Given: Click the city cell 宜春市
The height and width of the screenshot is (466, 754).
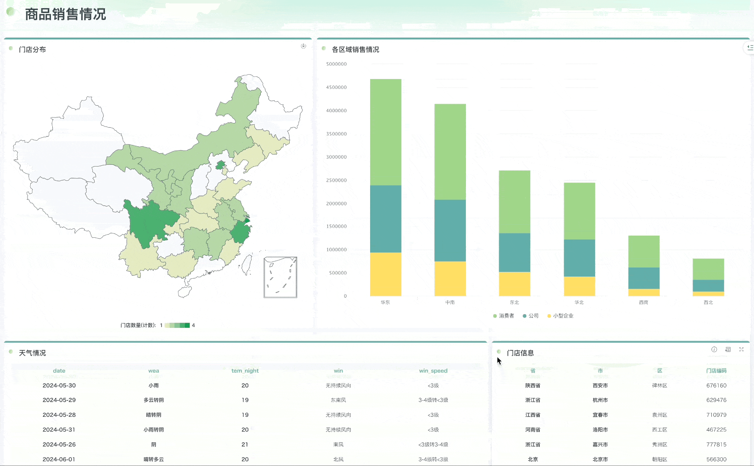Looking at the screenshot, I should tap(600, 415).
